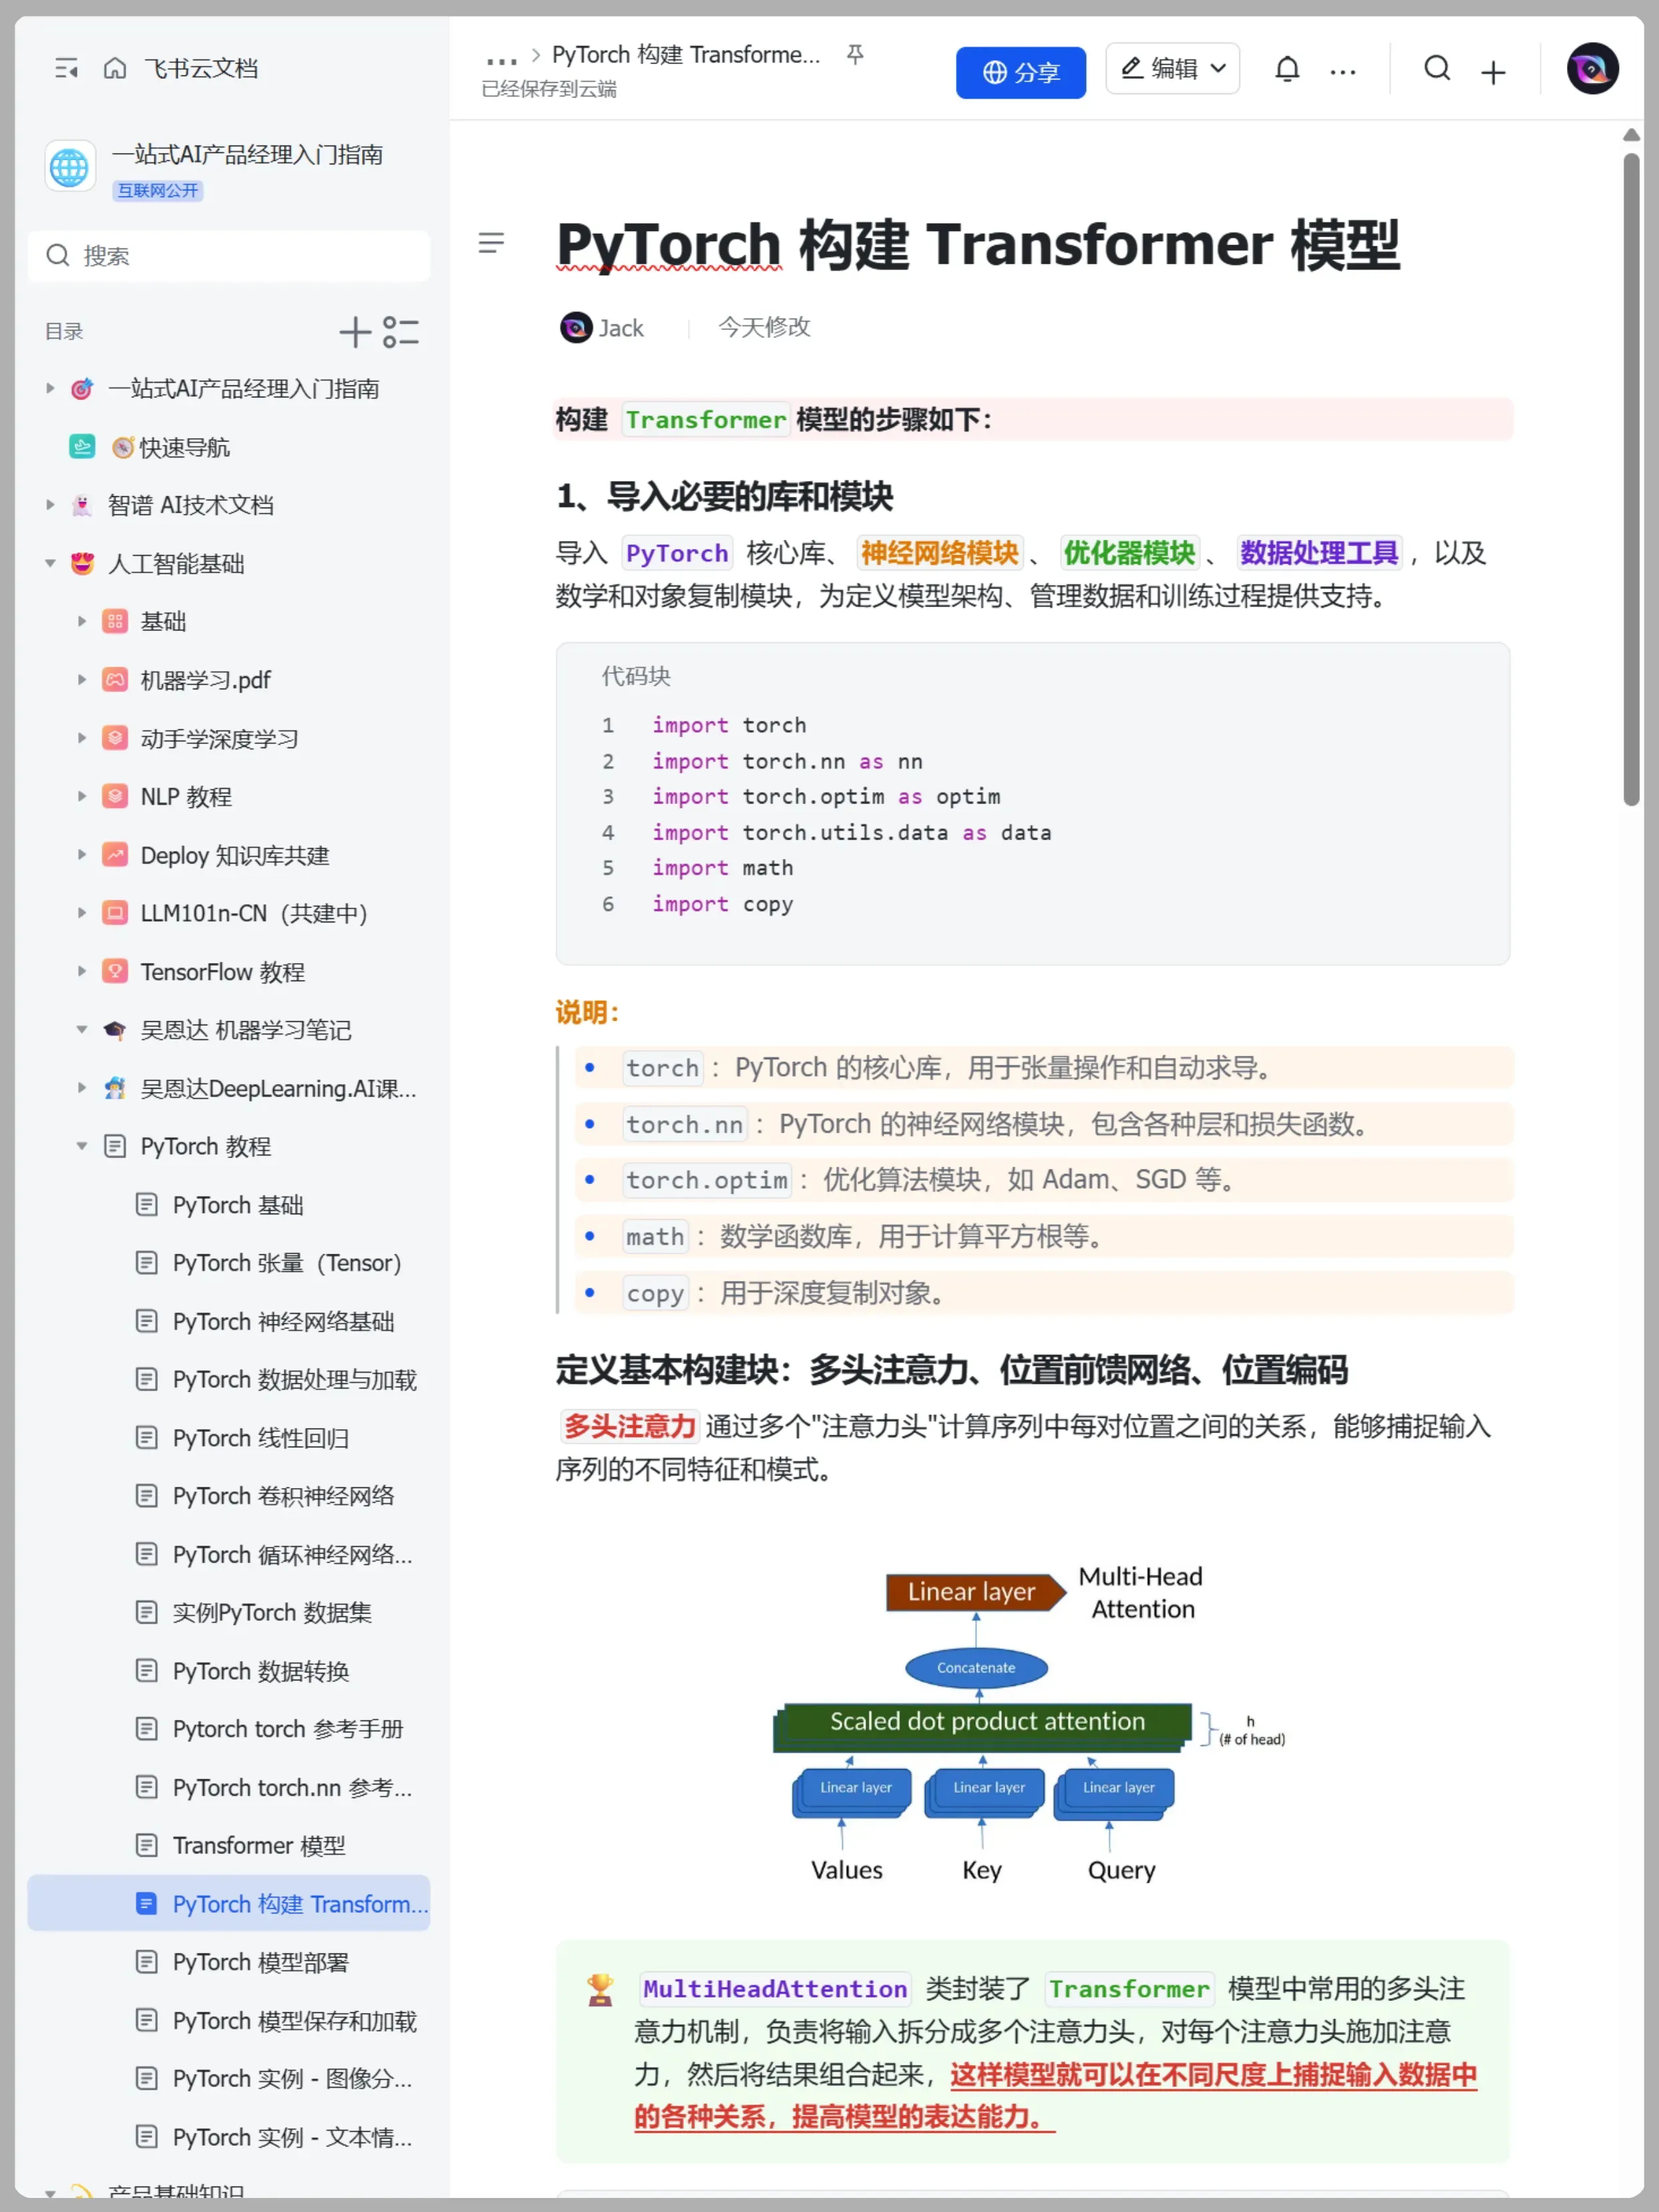This screenshot has width=1659, height=2212.
Task: Open PyTorch 模型部署 in the sidebar
Action: [x=260, y=1962]
